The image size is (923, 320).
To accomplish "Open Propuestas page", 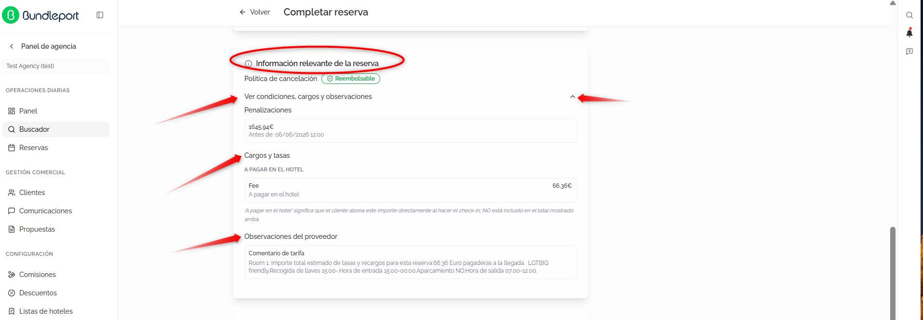I will 56,229.
